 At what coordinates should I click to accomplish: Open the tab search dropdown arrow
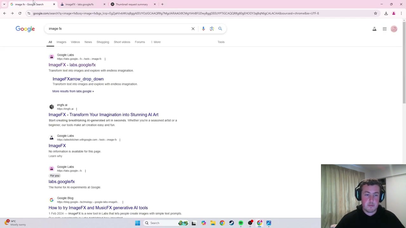click(x=4, y=4)
